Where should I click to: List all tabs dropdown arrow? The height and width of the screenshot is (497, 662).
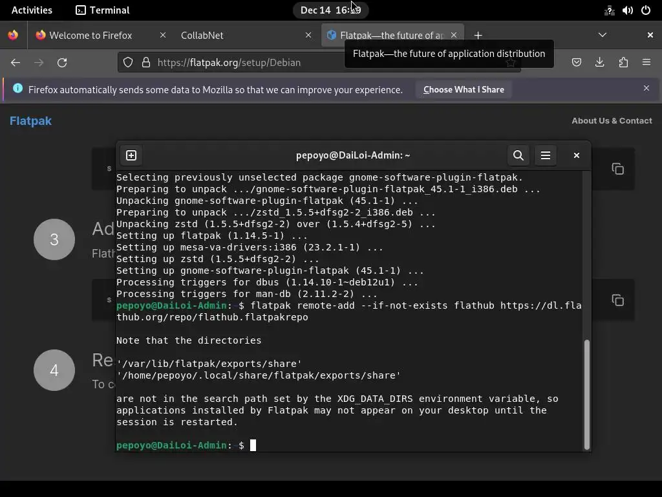603,35
